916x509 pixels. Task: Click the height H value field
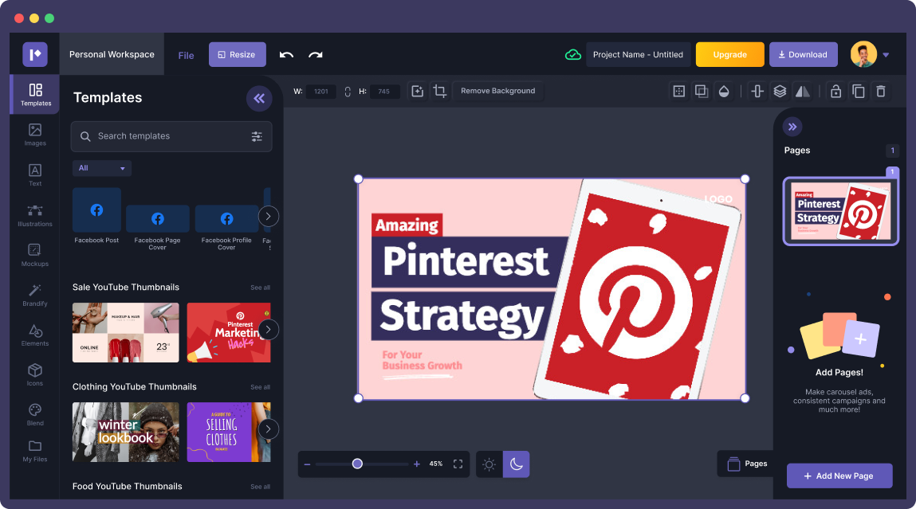[383, 92]
